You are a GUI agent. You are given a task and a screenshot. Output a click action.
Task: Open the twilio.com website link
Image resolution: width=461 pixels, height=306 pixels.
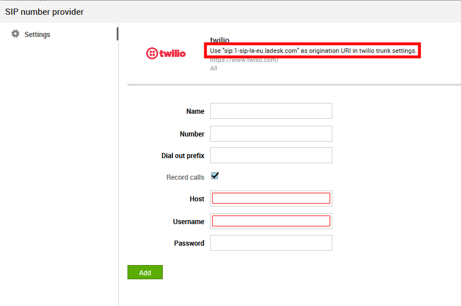click(x=244, y=60)
